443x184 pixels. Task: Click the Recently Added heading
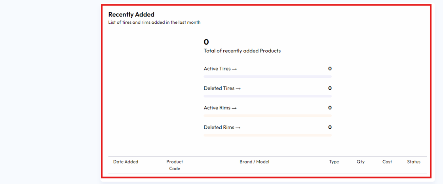pyautogui.click(x=131, y=15)
